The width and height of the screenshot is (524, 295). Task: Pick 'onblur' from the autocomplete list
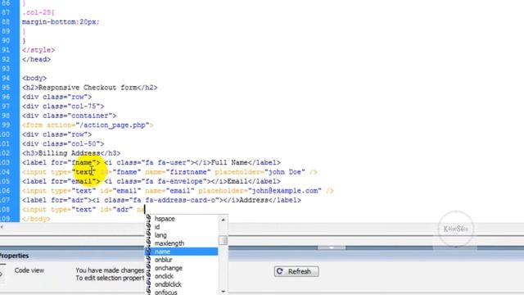click(x=182, y=260)
